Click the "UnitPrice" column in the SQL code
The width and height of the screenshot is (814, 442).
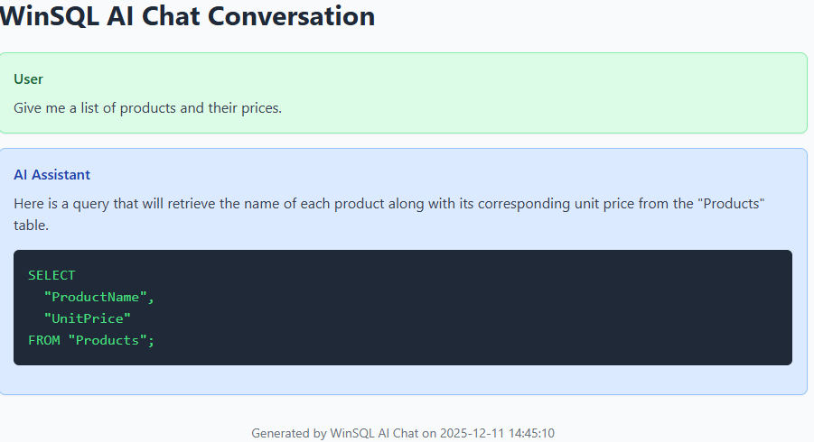(x=88, y=318)
